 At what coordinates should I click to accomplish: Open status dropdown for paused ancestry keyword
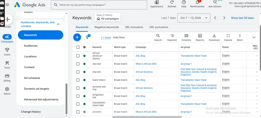click(x=84, y=112)
